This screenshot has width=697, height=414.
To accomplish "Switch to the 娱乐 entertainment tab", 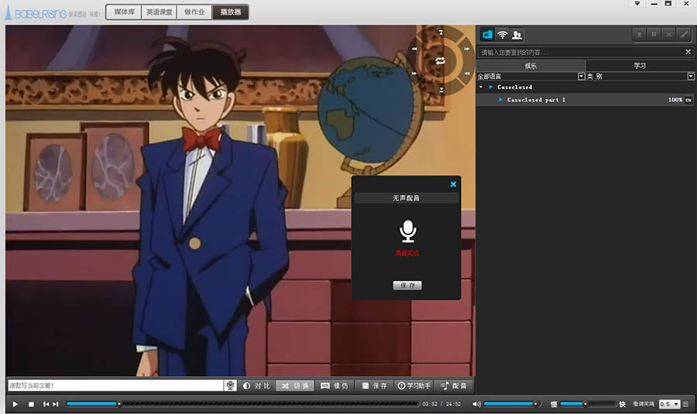I will point(530,65).
